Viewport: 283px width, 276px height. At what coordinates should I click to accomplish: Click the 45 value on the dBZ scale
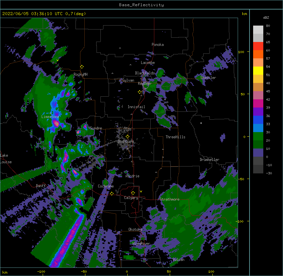268,91
